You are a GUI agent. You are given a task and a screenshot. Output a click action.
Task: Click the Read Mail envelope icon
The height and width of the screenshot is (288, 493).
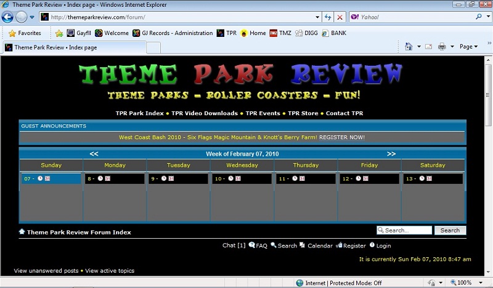coord(428,47)
